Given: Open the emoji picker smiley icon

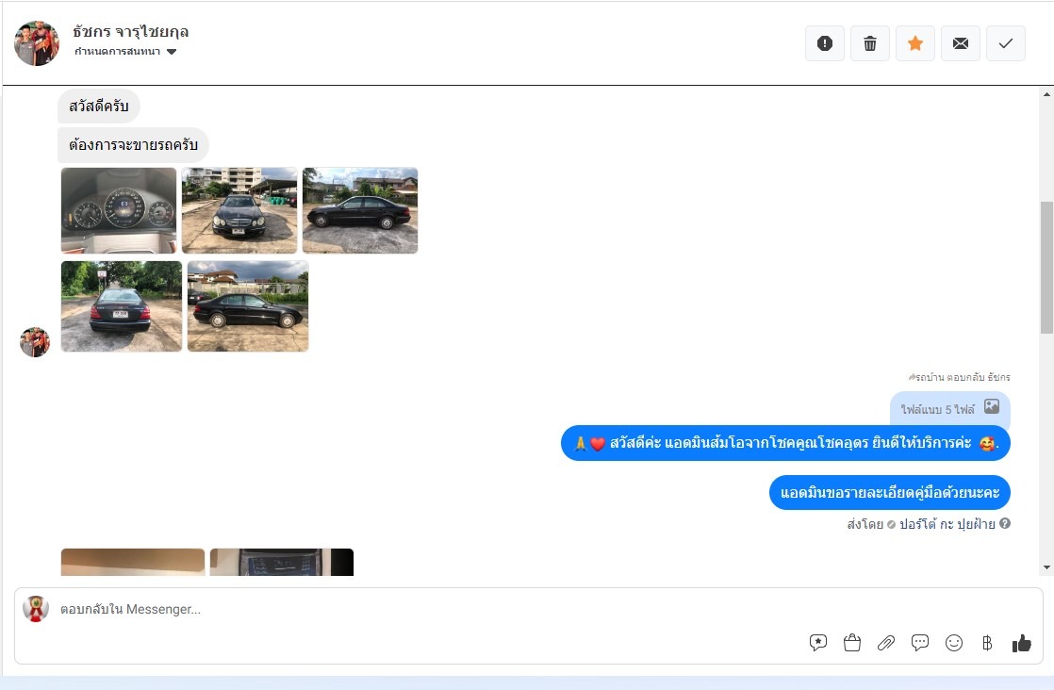Looking at the screenshot, I should (x=954, y=643).
